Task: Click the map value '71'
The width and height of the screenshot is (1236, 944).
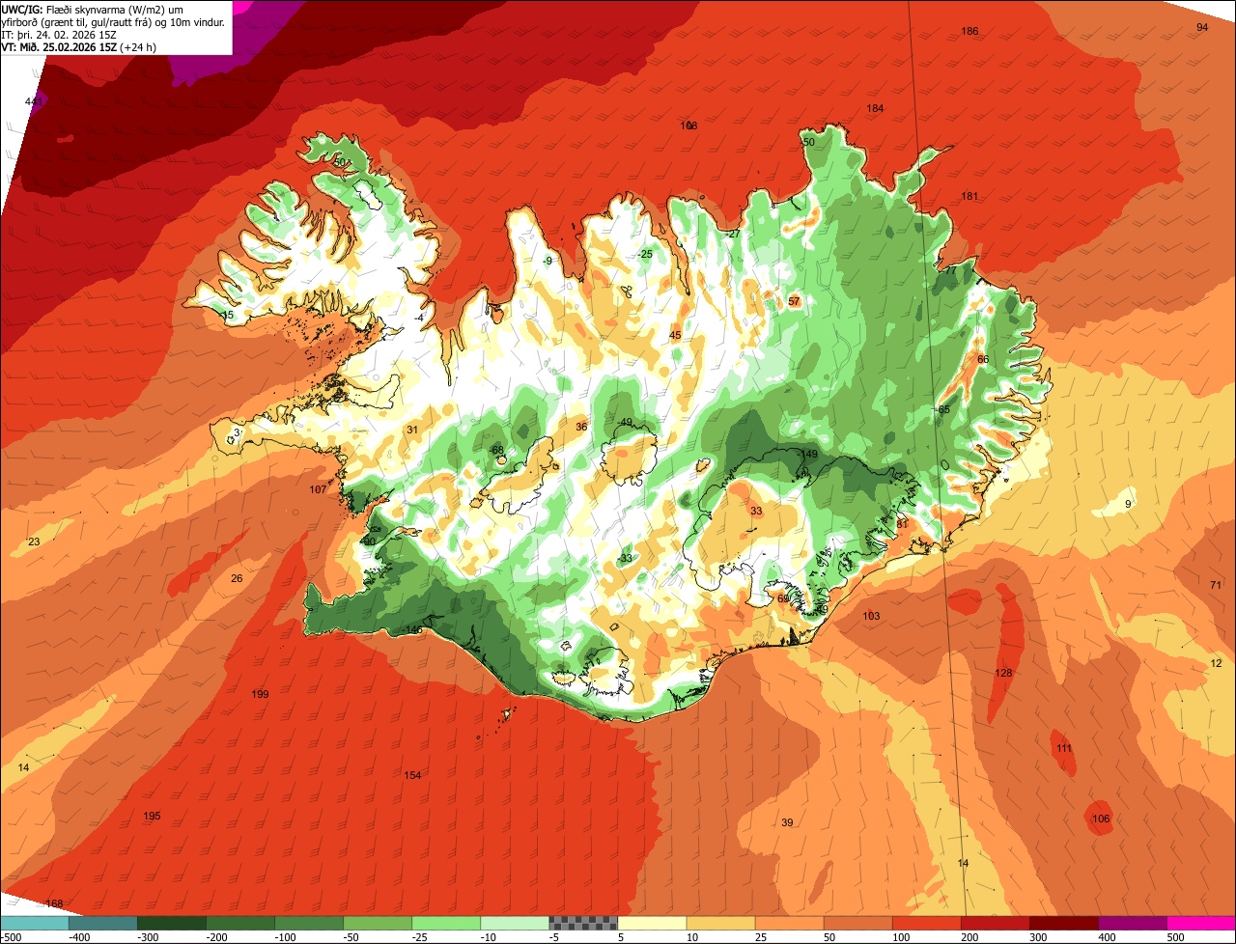Action: tap(1216, 585)
